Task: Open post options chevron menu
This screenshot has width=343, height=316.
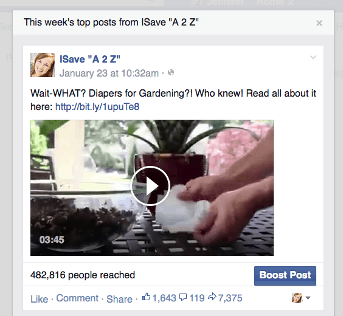Action: point(313,57)
